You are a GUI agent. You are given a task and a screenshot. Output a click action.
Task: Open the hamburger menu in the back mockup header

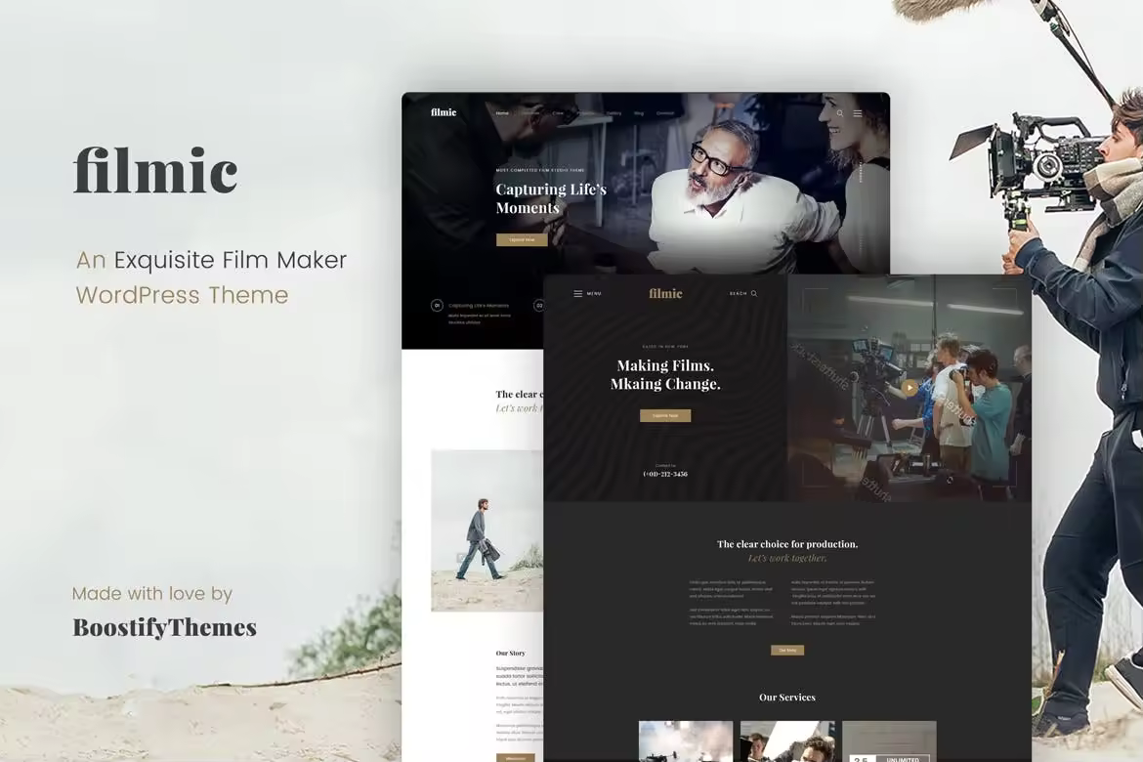pos(858,113)
